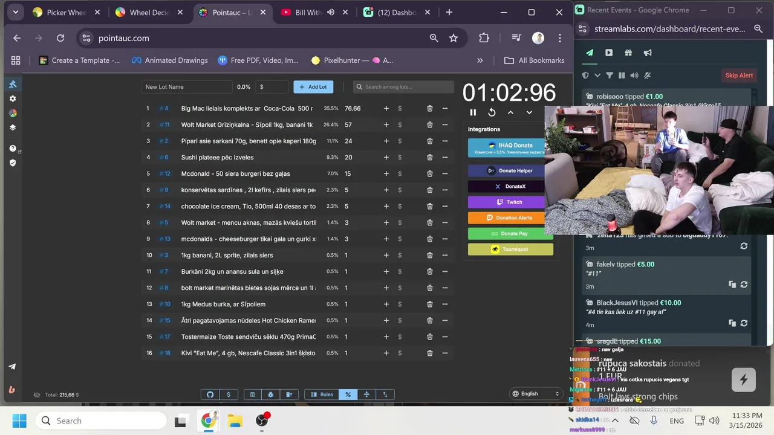The width and height of the screenshot is (774, 435).
Task: Open Pointauc settings gear in sidebar
Action: (13, 98)
